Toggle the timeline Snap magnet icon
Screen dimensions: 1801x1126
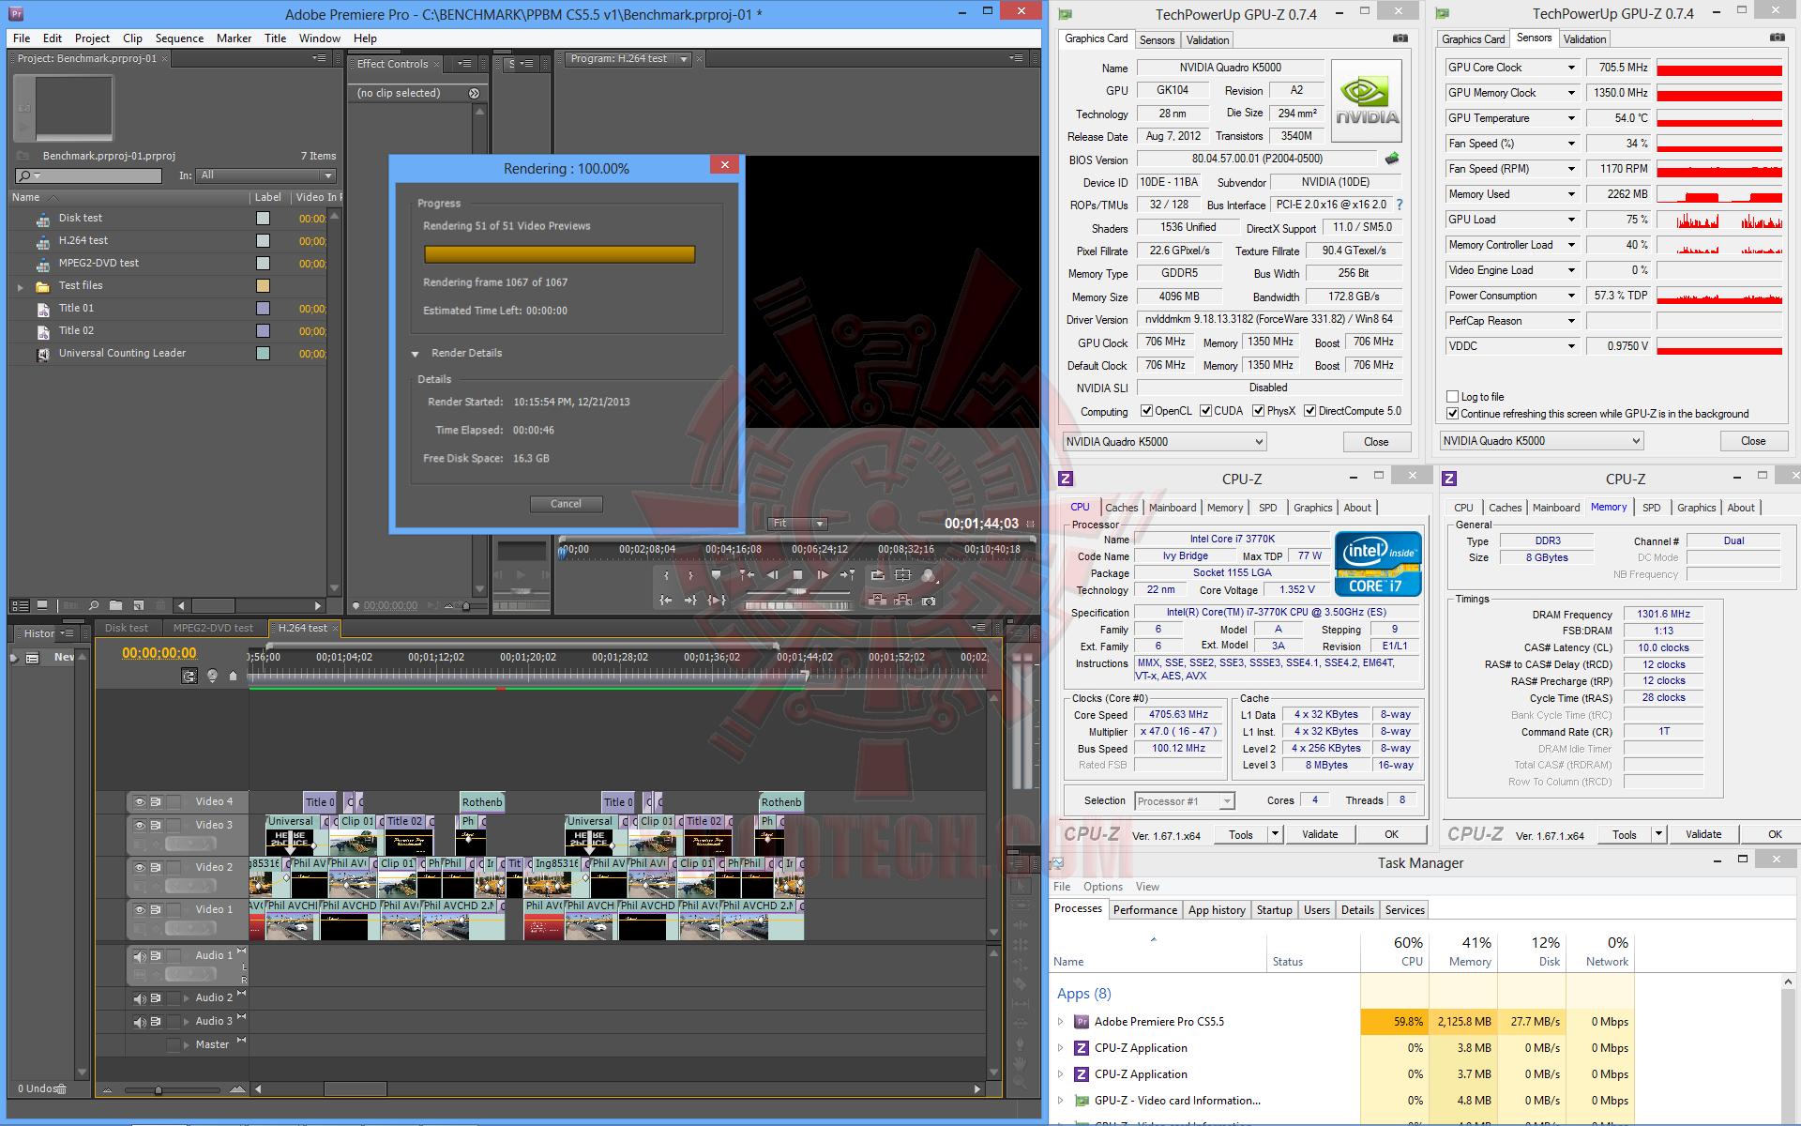[x=189, y=676]
